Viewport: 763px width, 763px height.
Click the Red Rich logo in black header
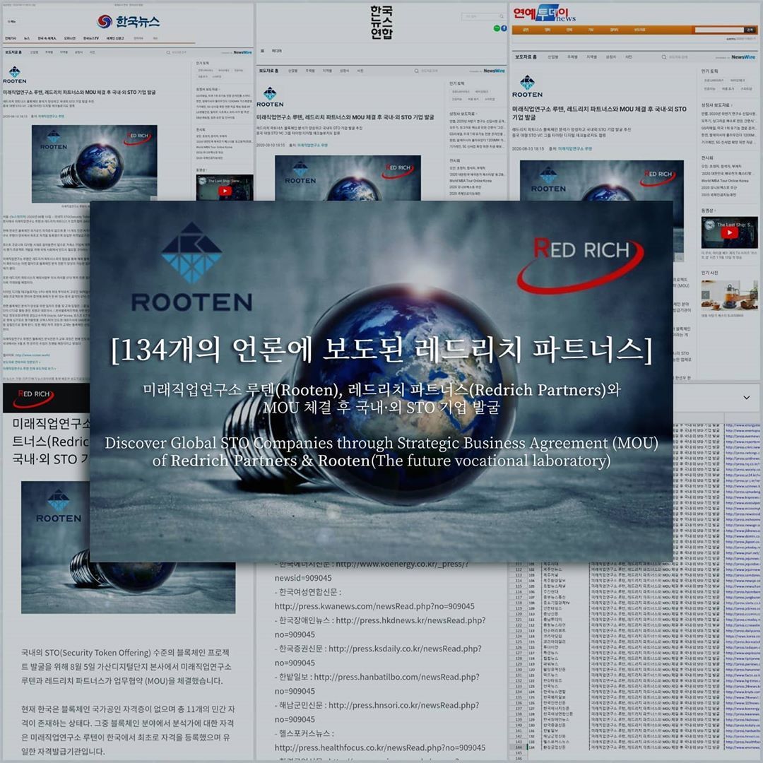coord(33,398)
